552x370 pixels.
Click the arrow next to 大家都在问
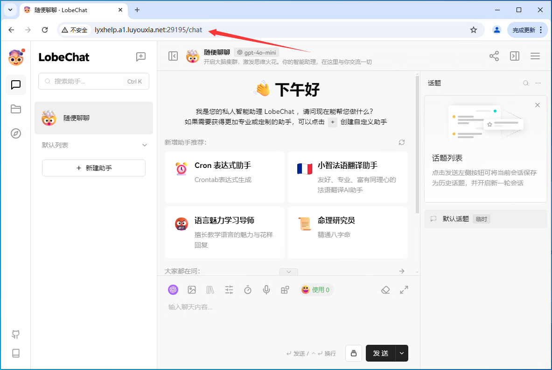tap(402, 271)
